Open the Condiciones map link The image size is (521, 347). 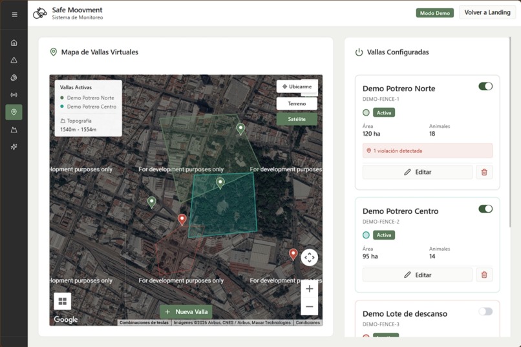308,322
